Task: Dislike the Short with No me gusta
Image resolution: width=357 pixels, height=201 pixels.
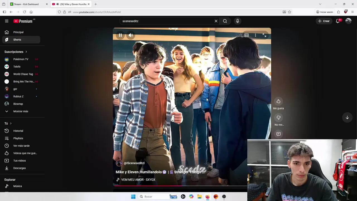Action: [278, 118]
